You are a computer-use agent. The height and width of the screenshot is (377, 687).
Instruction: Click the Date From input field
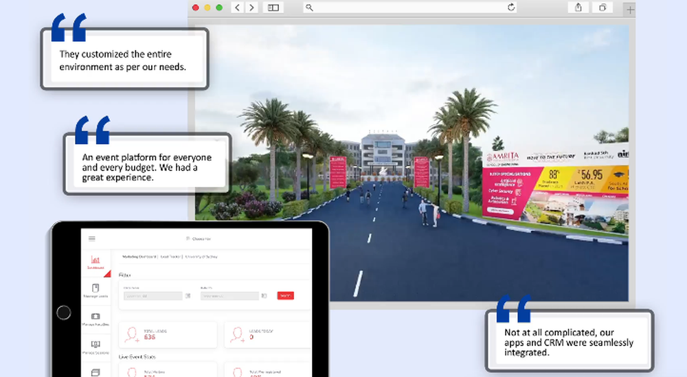pyautogui.click(x=153, y=296)
